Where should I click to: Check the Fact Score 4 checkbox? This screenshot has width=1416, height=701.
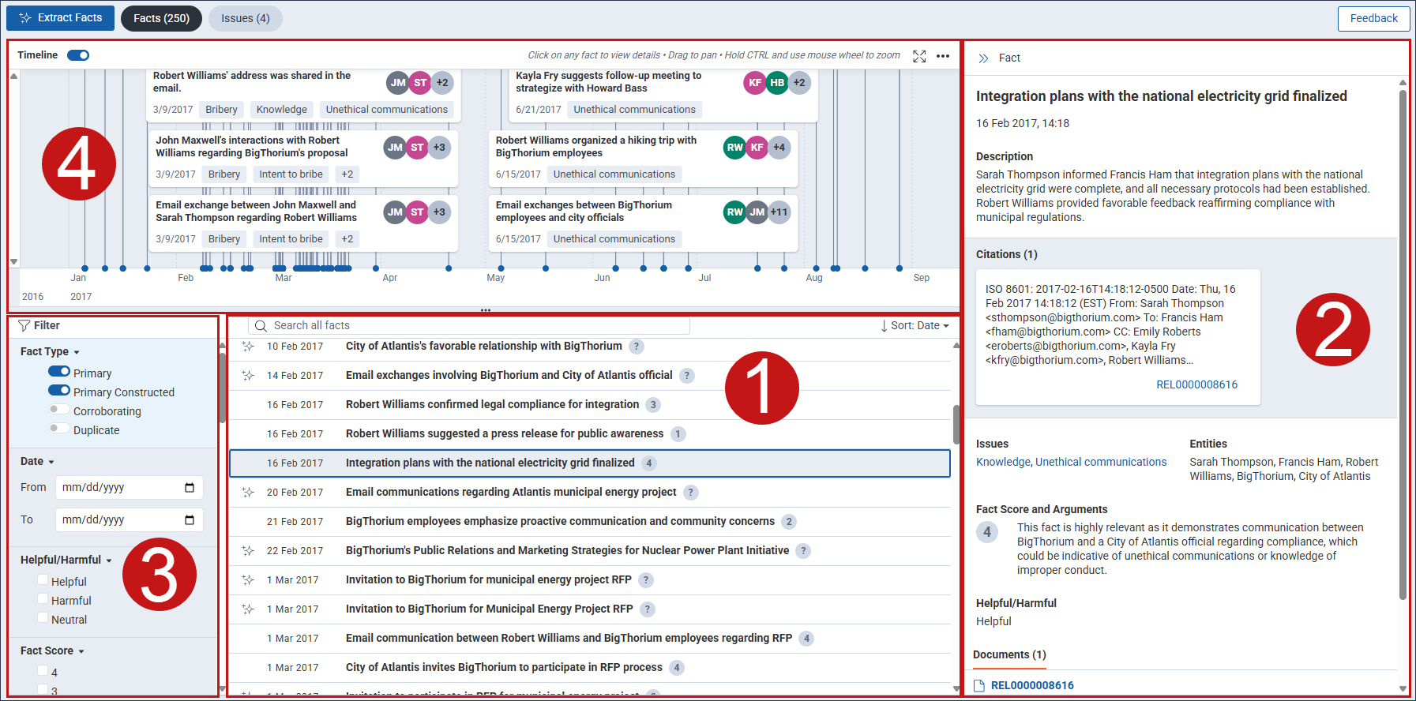click(43, 671)
